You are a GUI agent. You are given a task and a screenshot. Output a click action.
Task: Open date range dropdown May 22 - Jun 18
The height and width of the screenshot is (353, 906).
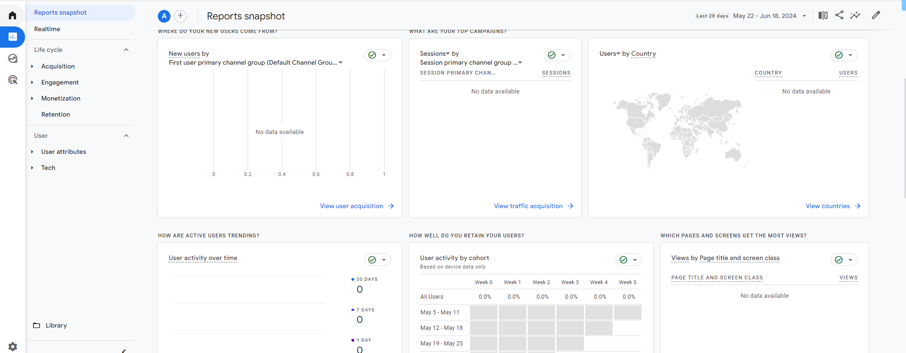(770, 16)
